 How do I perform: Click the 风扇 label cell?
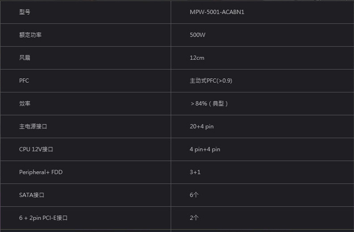[x=25, y=58]
